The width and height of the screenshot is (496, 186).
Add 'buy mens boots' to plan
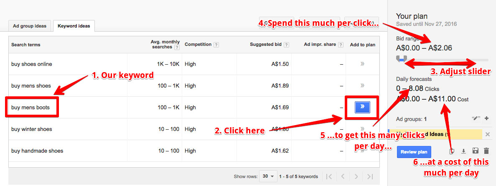tap(362, 107)
